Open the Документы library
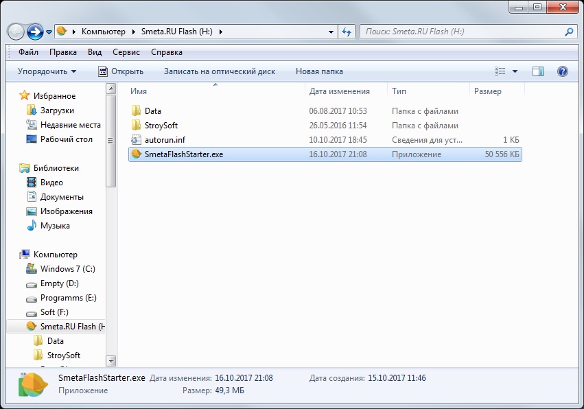This screenshot has height=409, width=584. point(62,197)
